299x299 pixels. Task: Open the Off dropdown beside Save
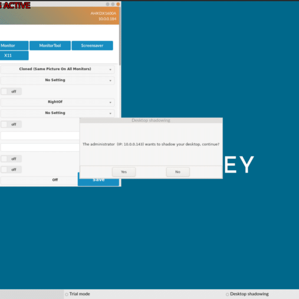coord(39,180)
